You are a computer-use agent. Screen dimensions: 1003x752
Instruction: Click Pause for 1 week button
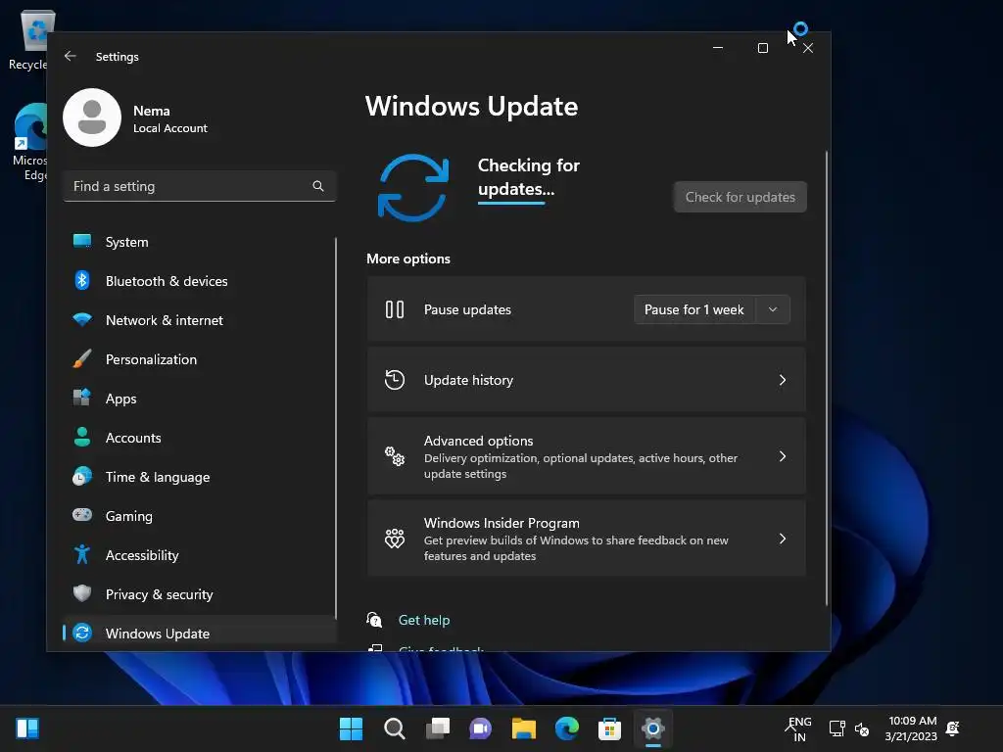pos(694,309)
